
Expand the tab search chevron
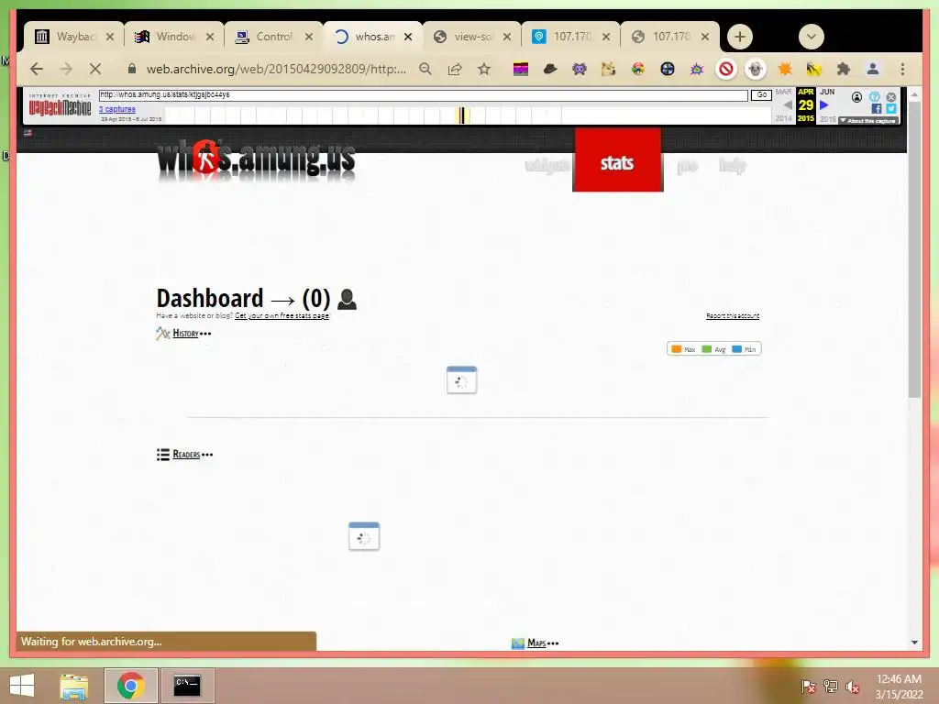click(812, 37)
